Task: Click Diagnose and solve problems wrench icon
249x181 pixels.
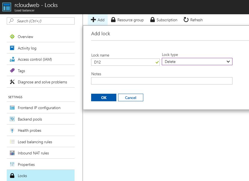Action: [12, 82]
